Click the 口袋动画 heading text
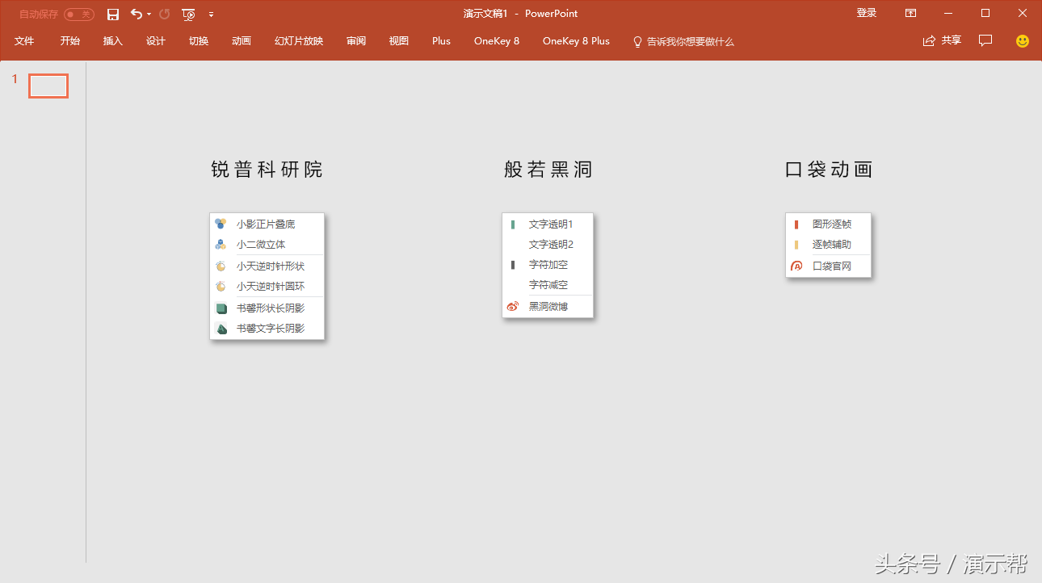The image size is (1042, 583). (x=829, y=170)
